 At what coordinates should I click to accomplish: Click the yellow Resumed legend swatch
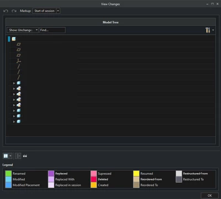click(136, 174)
